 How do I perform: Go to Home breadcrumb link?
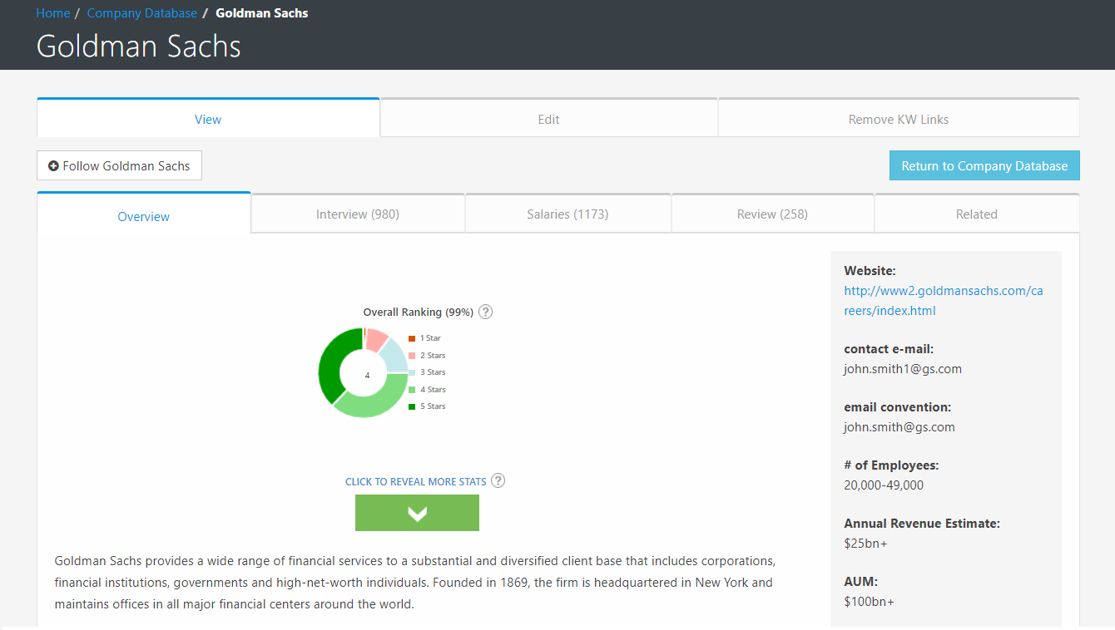53,13
